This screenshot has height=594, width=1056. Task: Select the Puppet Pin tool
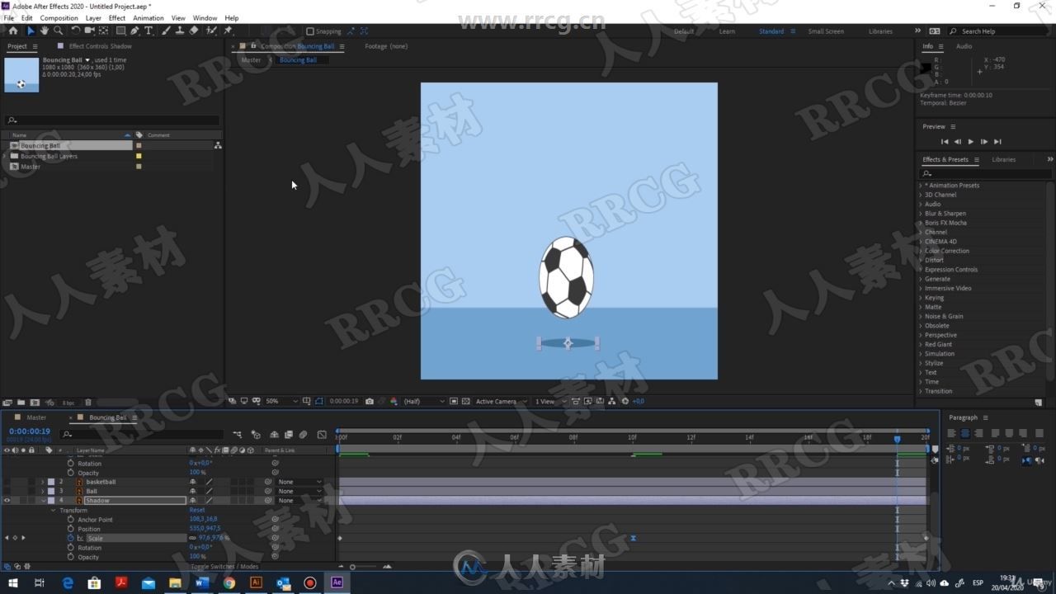tap(229, 31)
